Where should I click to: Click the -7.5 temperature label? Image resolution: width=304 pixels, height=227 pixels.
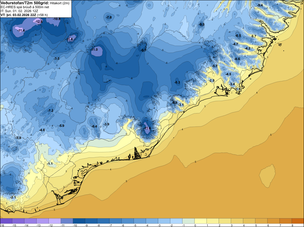coord(57,59)
